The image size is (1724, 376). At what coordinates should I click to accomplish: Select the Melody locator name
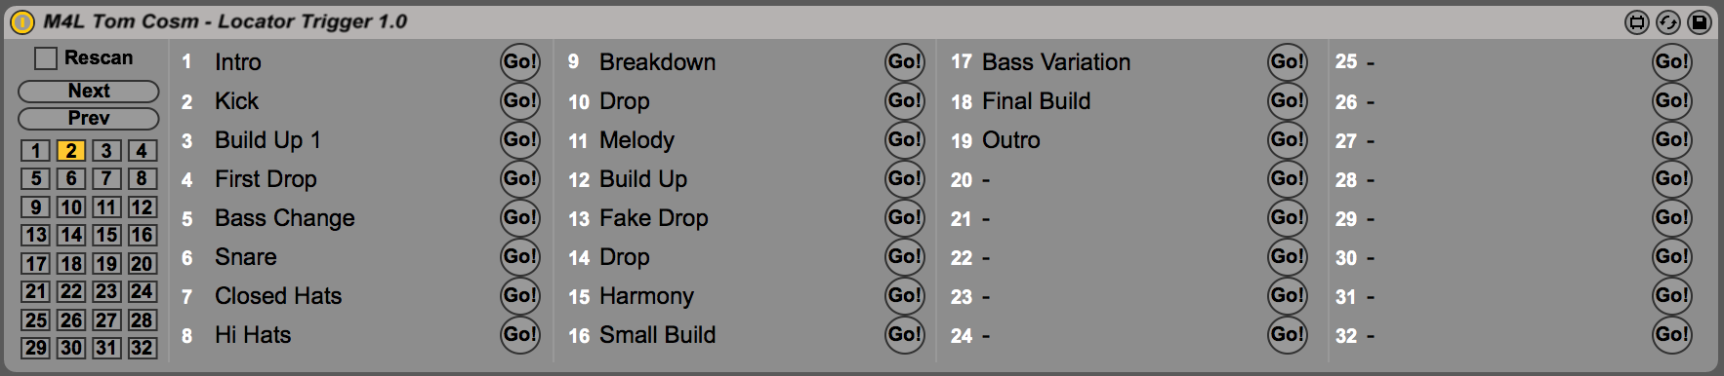(636, 140)
